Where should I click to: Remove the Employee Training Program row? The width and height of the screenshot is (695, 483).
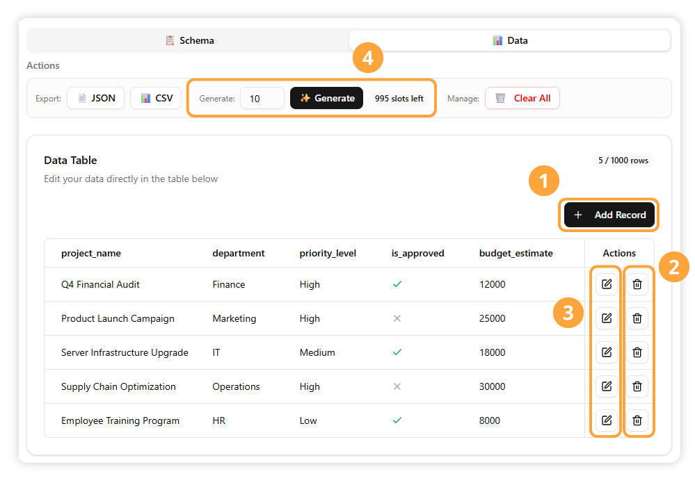click(x=637, y=420)
